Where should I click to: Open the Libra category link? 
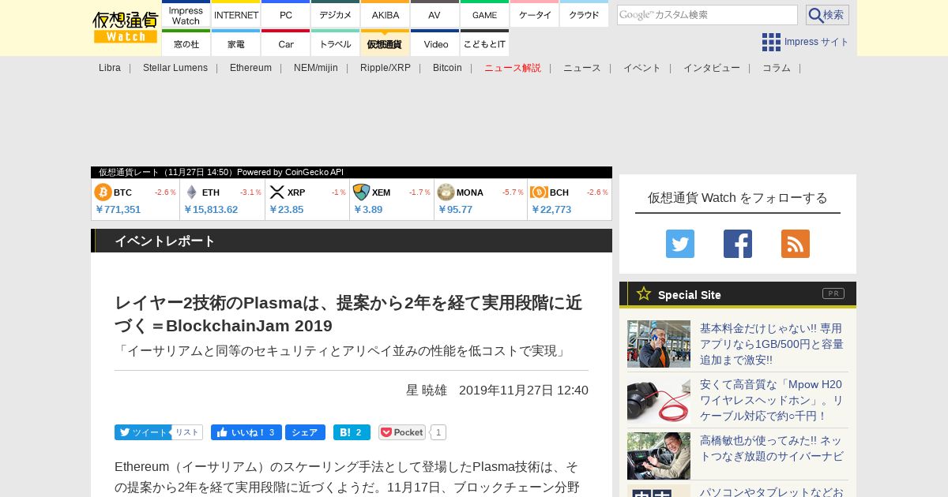(x=110, y=68)
